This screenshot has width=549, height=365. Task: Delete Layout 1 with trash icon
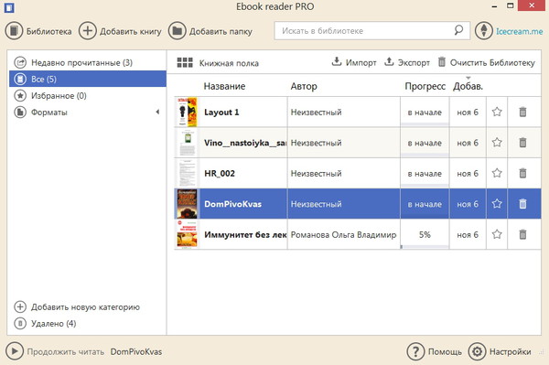coord(522,112)
